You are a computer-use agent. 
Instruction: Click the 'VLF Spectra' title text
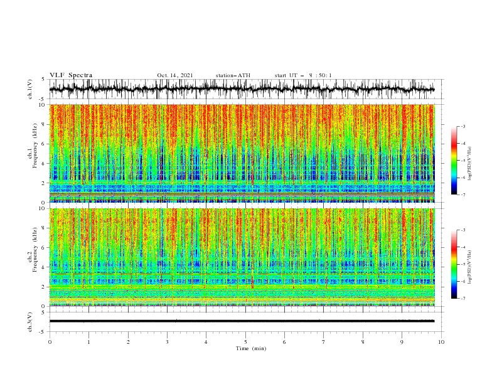tap(71, 75)
